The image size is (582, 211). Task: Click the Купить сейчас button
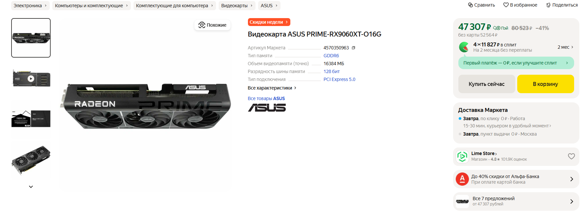[487, 84]
